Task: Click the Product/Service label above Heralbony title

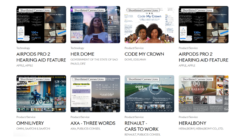Action: point(188,117)
